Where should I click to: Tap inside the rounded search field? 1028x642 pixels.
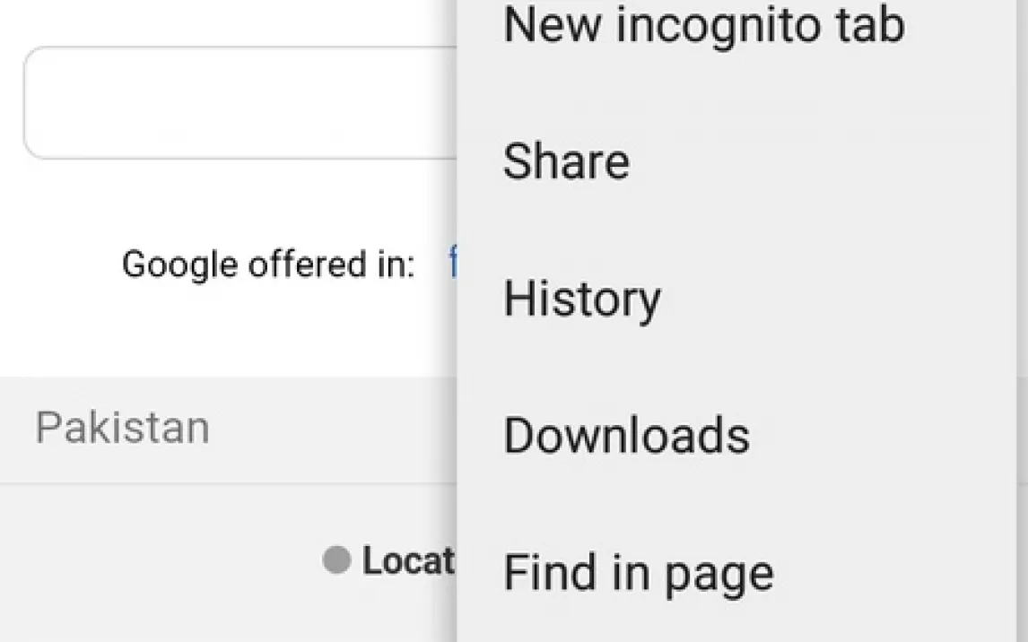tap(240, 103)
